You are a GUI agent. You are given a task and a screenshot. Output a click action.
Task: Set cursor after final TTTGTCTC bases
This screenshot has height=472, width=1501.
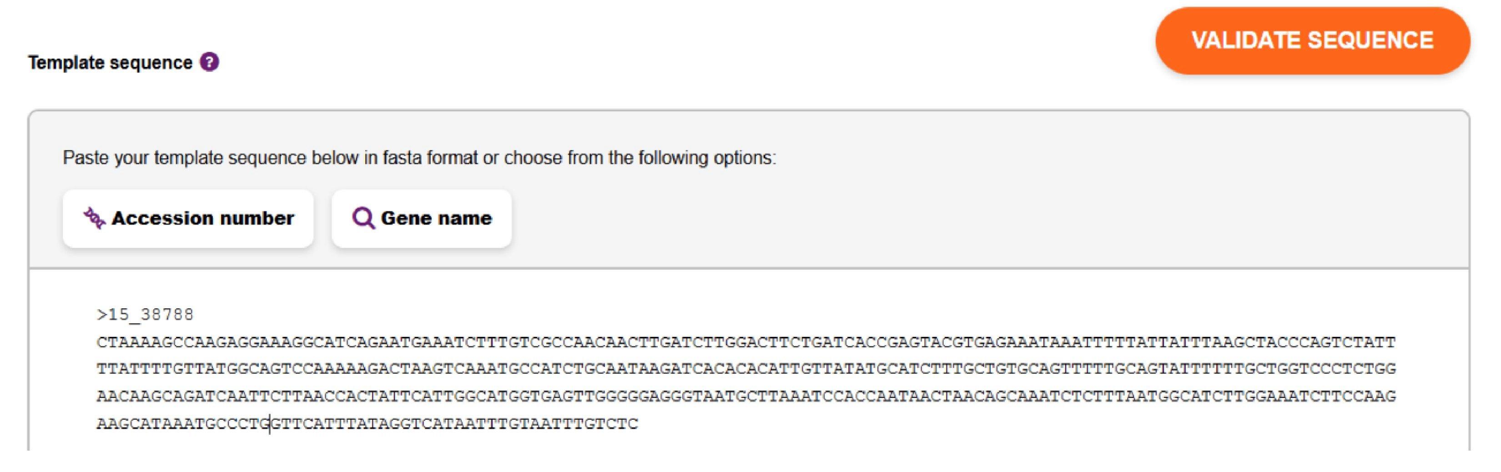pos(639,424)
